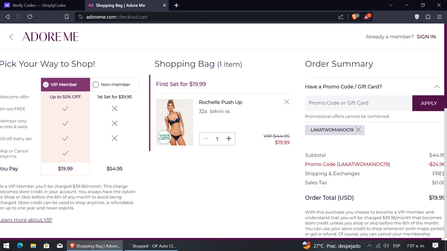Open the taskbar clock showing 7:07 a. m.
447x251 pixels.
(x=416, y=246)
